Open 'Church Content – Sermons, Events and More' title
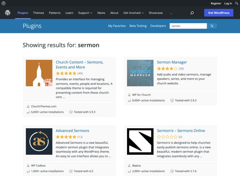 pos(79,65)
